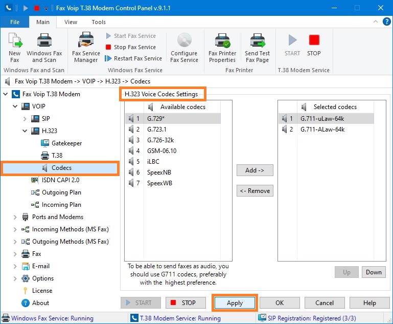Screen dimensions: 393x324
Task: Open the File menu
Action: (15, 22)
